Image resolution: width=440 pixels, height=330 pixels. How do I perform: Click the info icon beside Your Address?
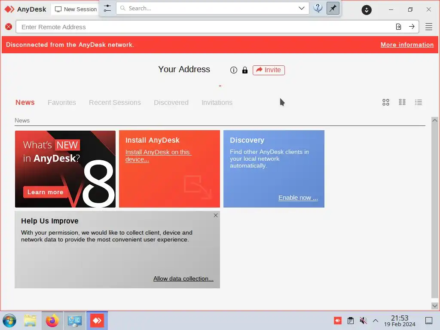[233, 70]
